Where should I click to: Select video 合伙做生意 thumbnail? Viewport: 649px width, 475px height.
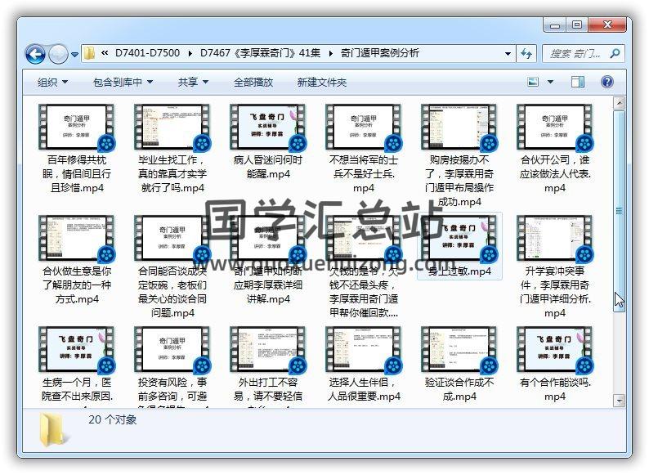point(77,238)
